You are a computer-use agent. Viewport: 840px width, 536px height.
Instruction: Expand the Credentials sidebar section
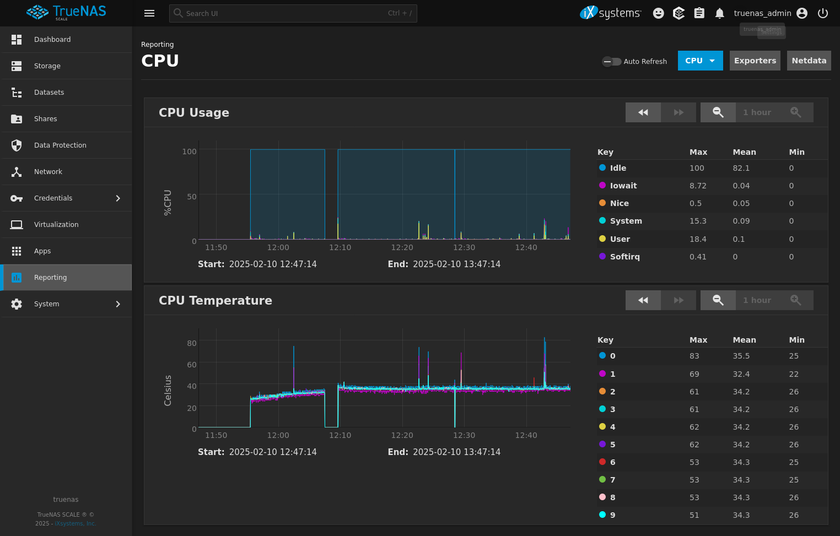point(66,198)
